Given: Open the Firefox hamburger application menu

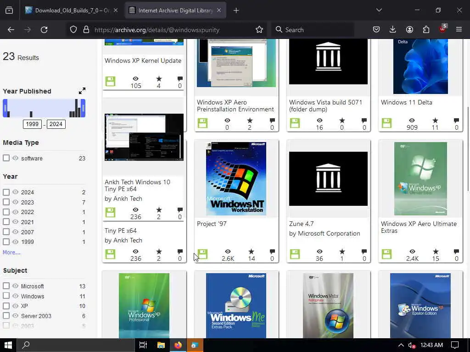Looking at the screenshot, I should tap(459, 30).
